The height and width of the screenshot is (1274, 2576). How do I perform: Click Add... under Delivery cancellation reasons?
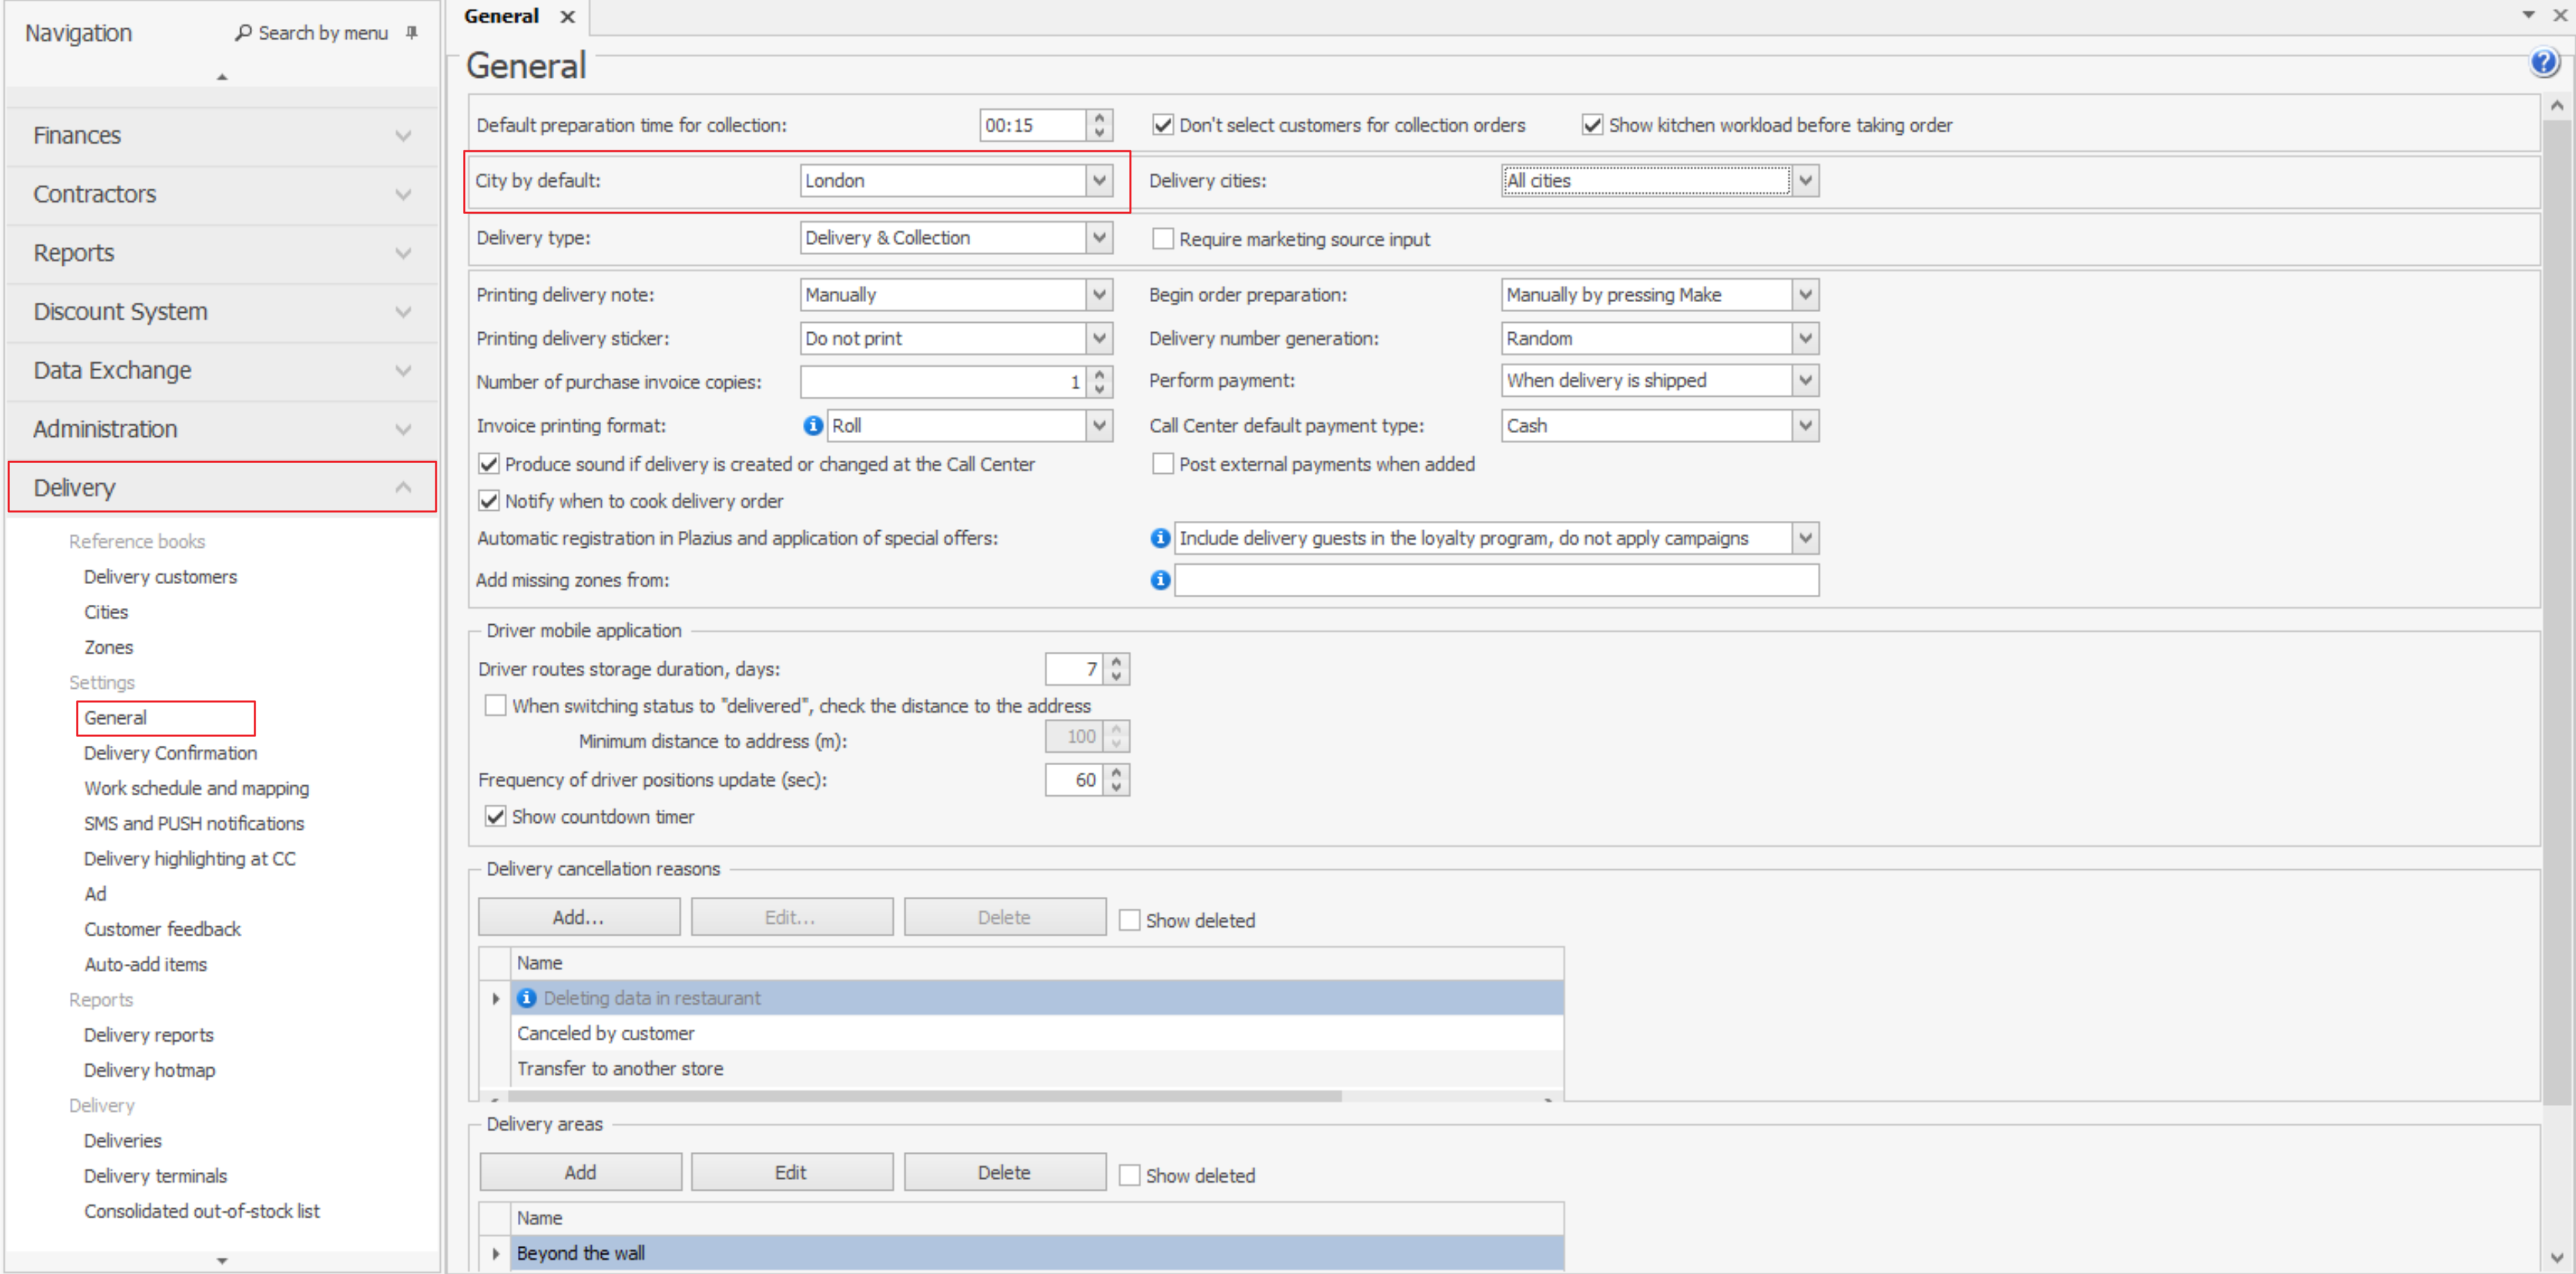click(x=578, y=917)
